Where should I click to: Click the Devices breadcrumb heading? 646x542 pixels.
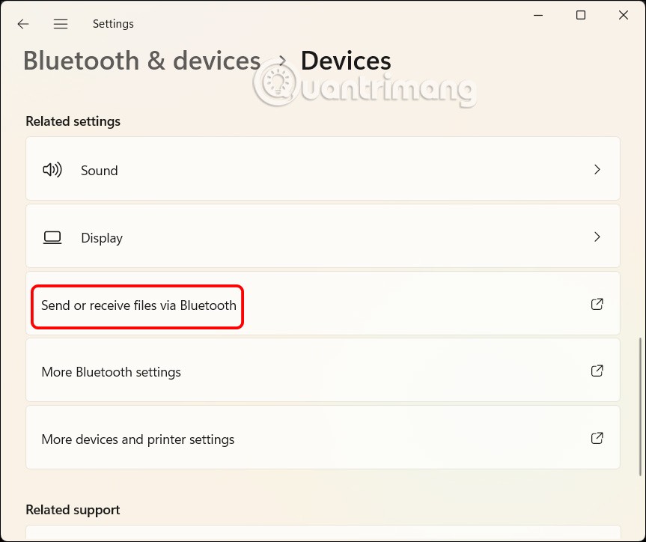(346, 61)
